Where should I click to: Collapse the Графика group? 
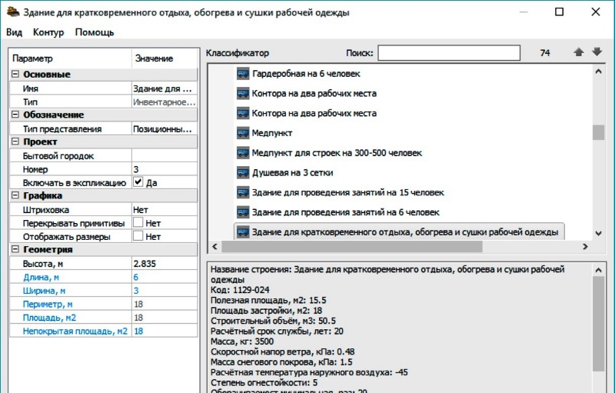coord(15,195)
